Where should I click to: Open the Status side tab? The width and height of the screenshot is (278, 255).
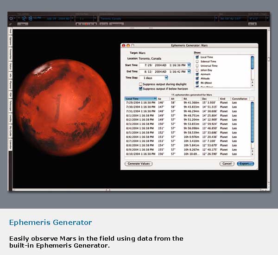11,66
